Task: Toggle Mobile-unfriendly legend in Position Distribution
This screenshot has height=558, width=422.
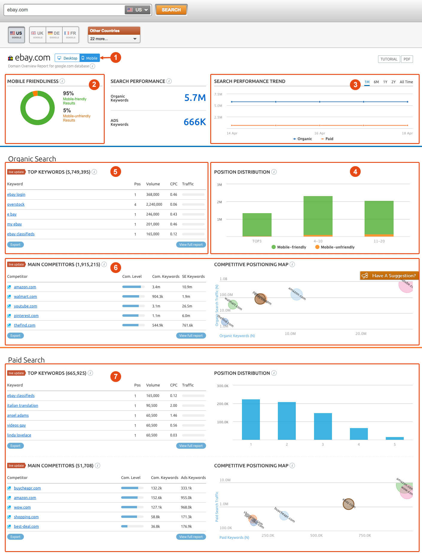Action: coord(335,247)
